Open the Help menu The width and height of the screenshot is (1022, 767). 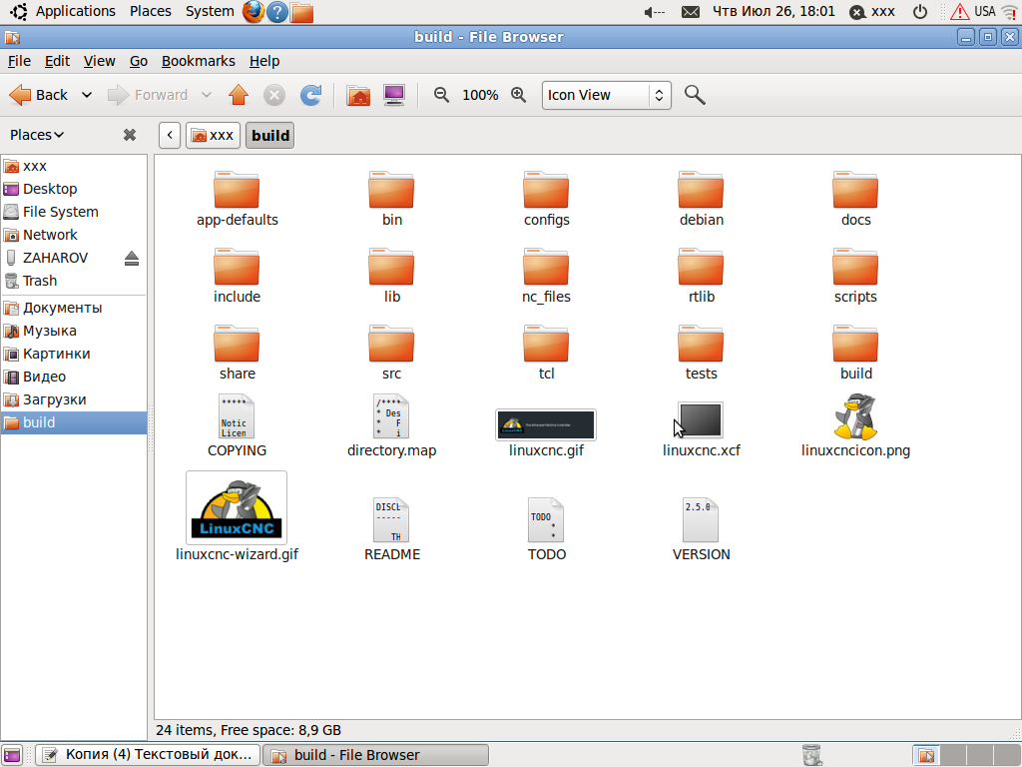tap(263, 61)
